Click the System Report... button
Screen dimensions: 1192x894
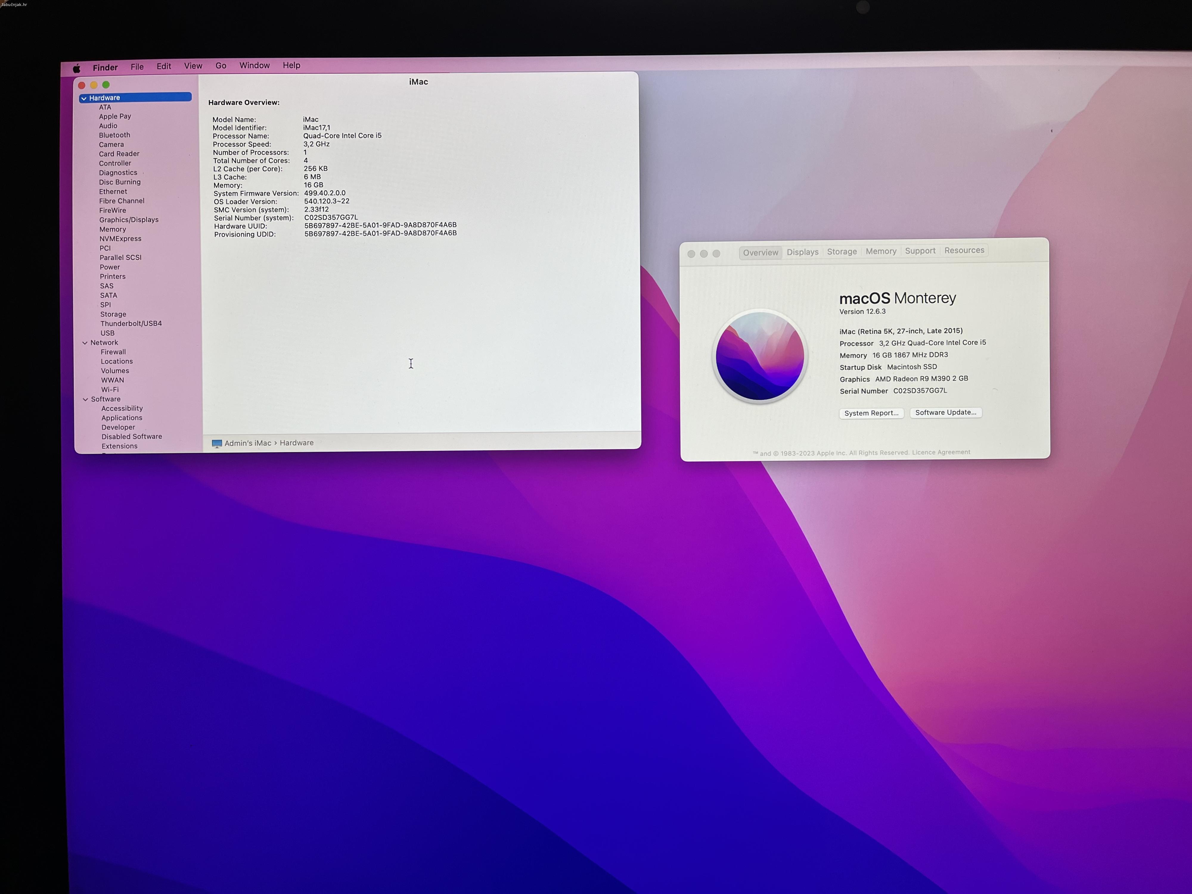tap(871, 413)
